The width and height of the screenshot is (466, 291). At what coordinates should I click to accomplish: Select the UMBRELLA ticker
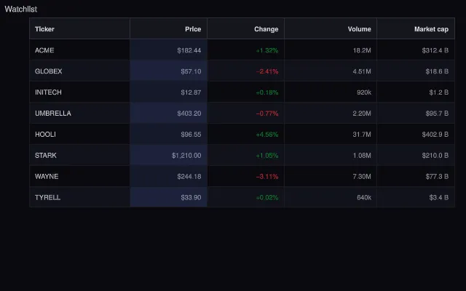coord(53,113)
